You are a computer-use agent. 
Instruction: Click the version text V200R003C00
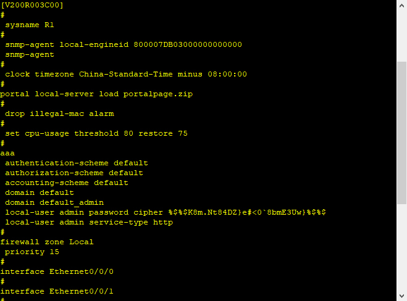(31, 5)
